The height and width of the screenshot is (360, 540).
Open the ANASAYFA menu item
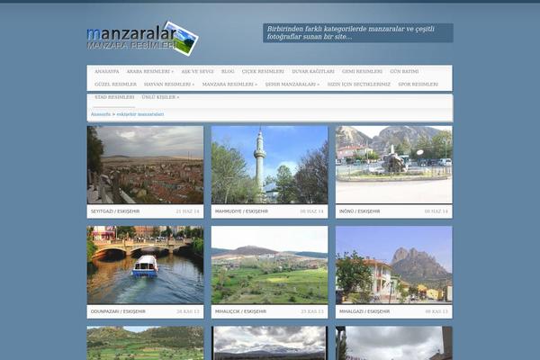tap(107, 71)
